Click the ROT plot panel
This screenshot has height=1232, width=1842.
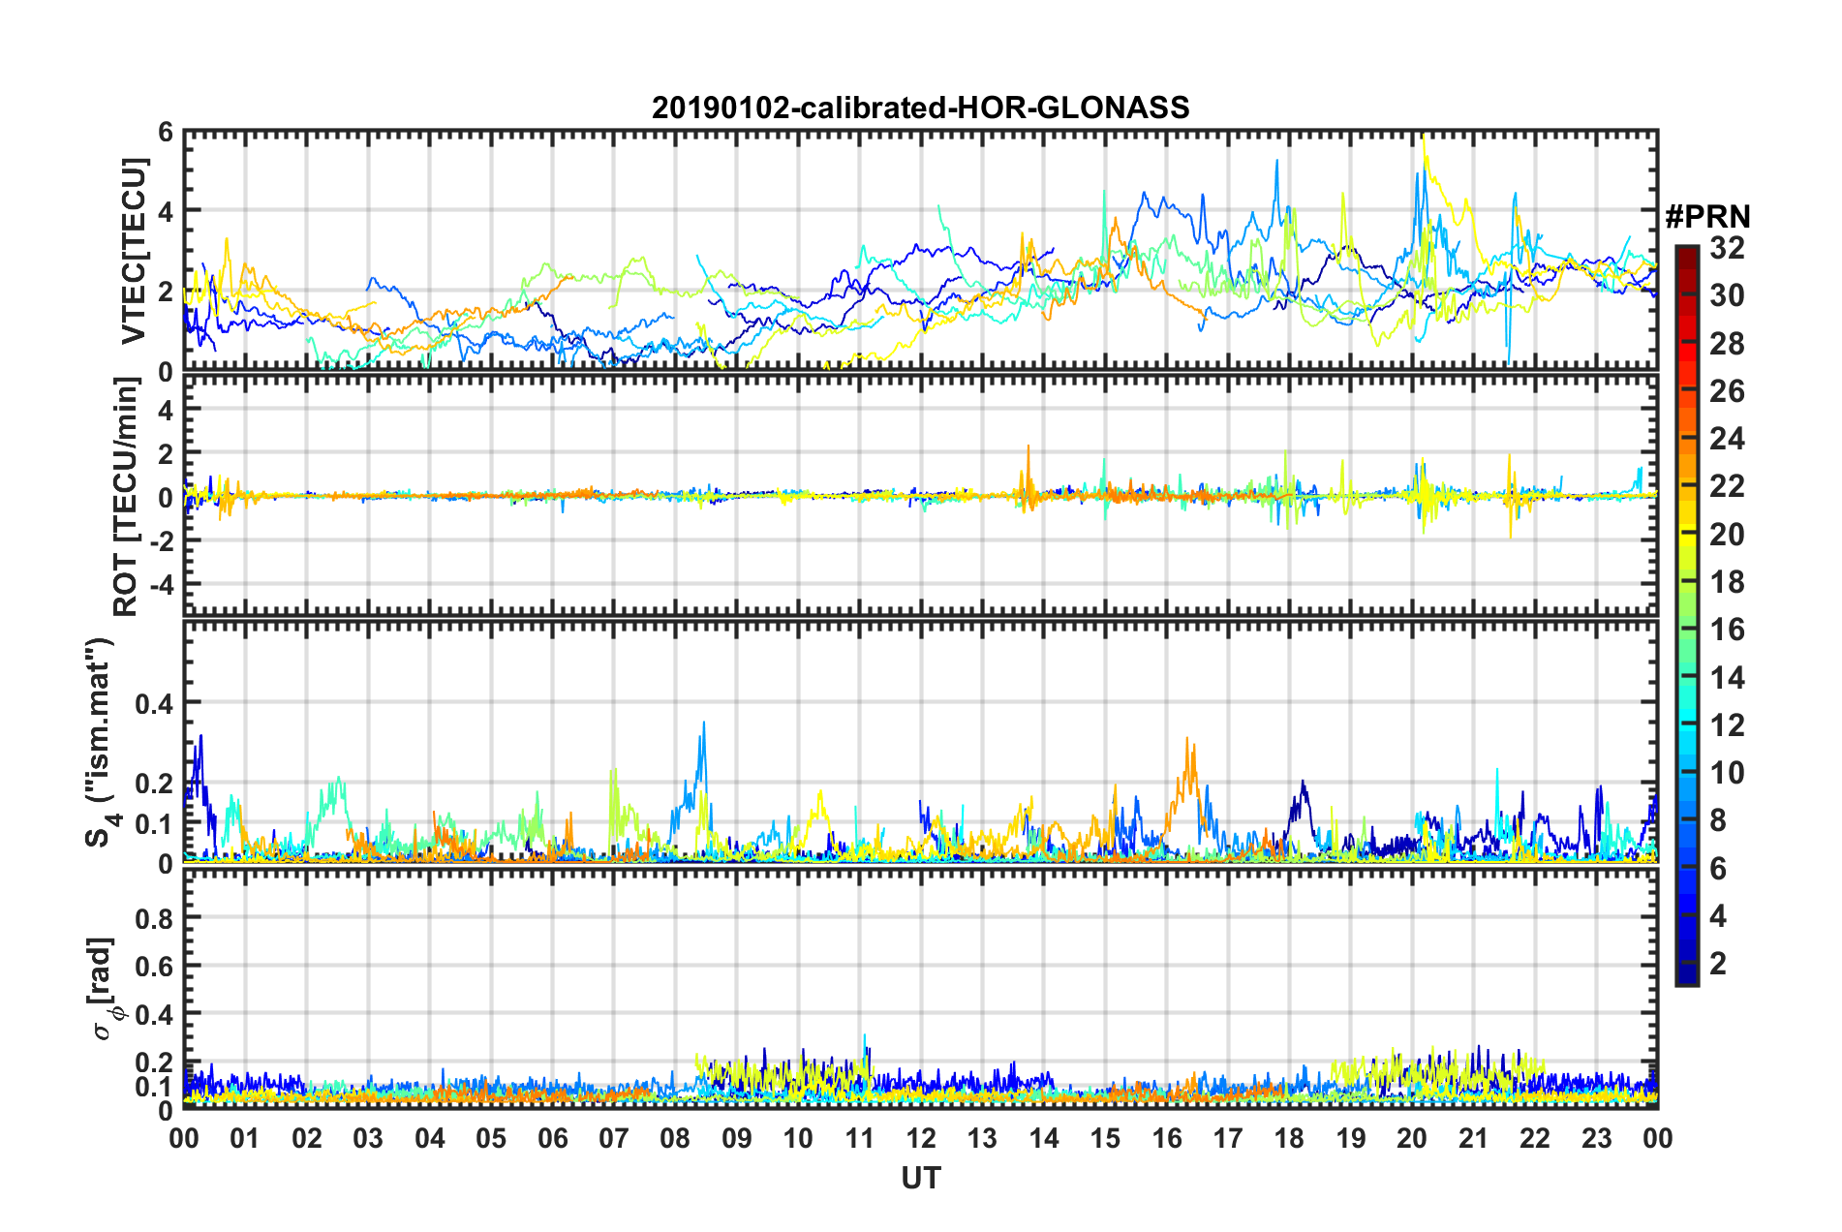(921, 497)
